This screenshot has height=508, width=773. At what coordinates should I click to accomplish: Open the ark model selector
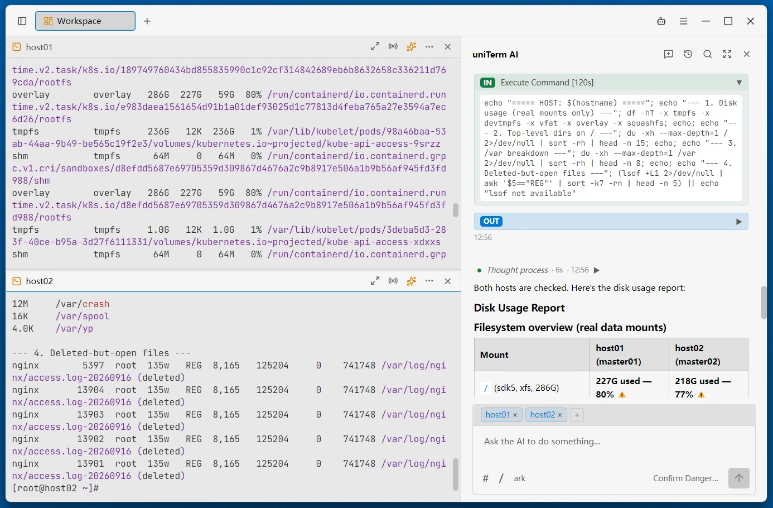tap(520, 478)
